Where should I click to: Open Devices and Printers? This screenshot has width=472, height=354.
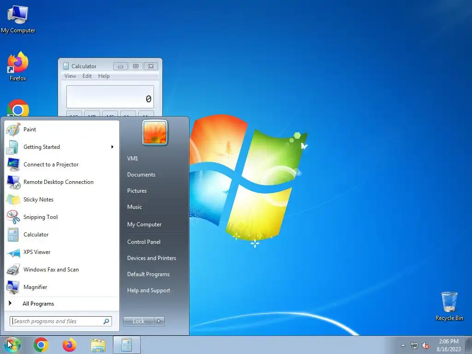(151, 258)
